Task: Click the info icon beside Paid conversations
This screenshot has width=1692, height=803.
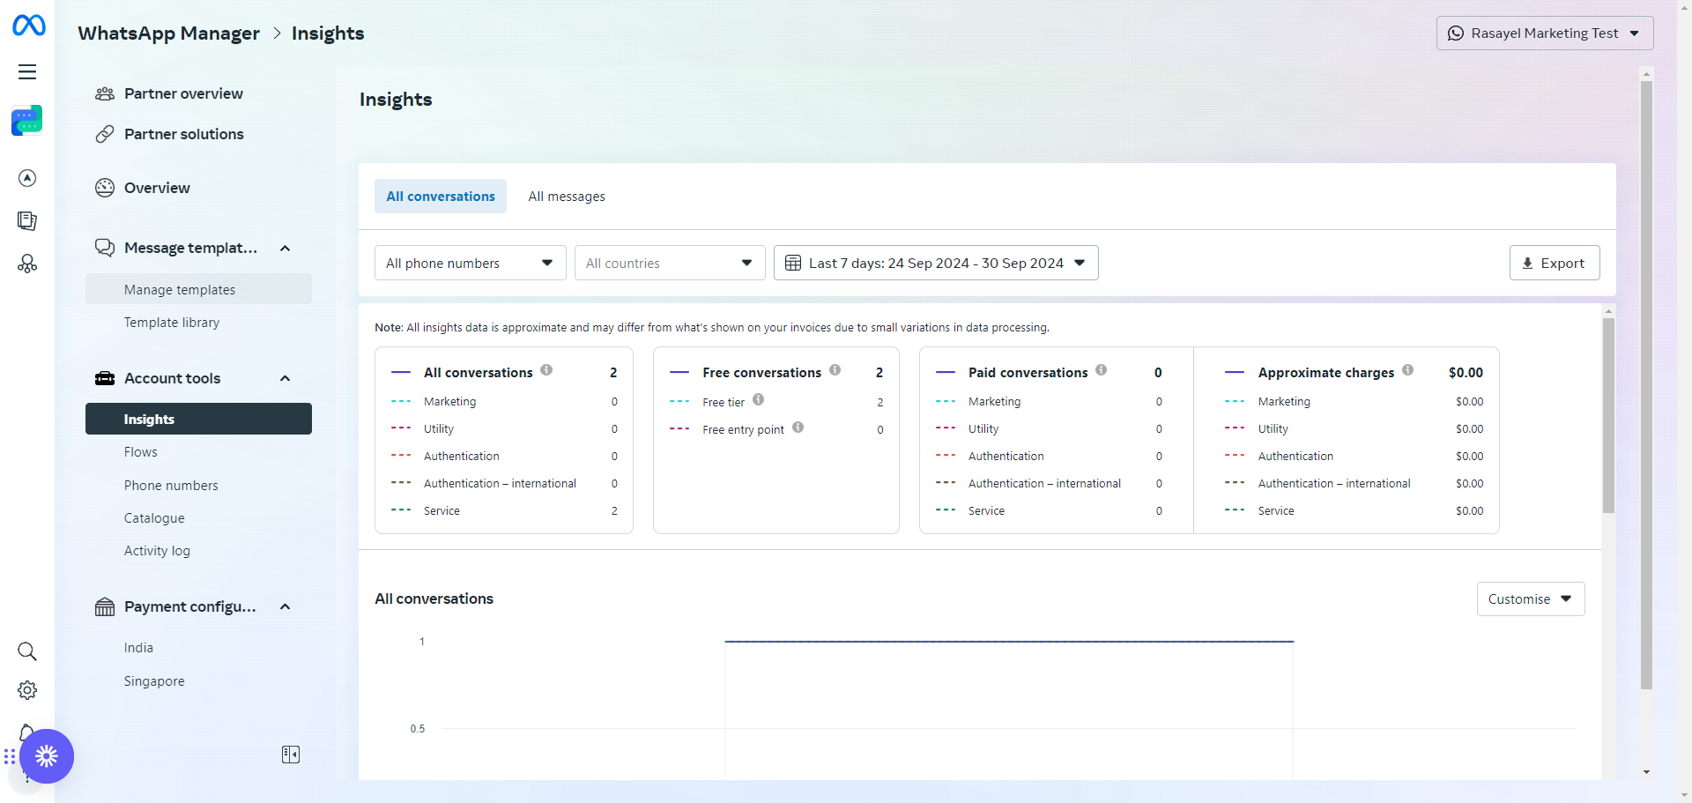Action: 1101,370
